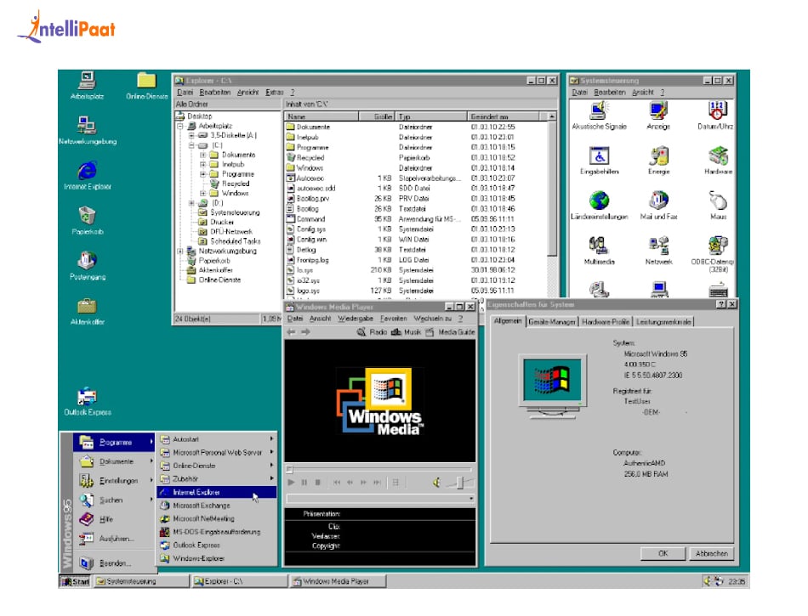Image resolution: width=808 pixels, height=616 pixels.
Task: Open the Netzwerkumgebung desktop icon
Action: coord(87,131)
